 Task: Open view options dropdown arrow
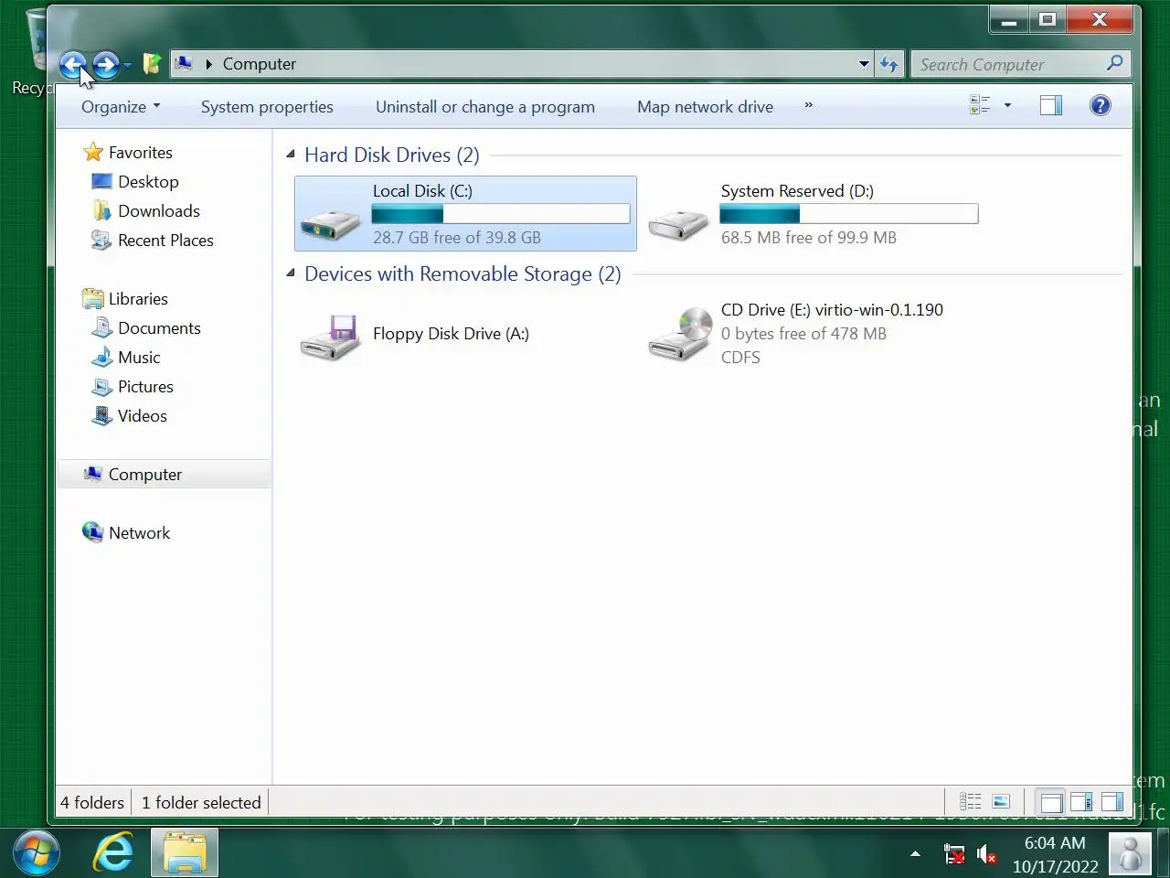(1007, 105)
